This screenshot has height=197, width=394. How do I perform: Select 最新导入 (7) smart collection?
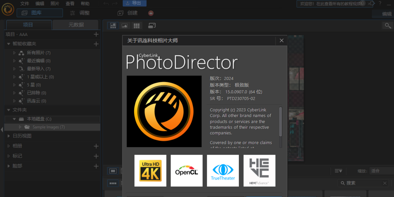click(38, 69)
